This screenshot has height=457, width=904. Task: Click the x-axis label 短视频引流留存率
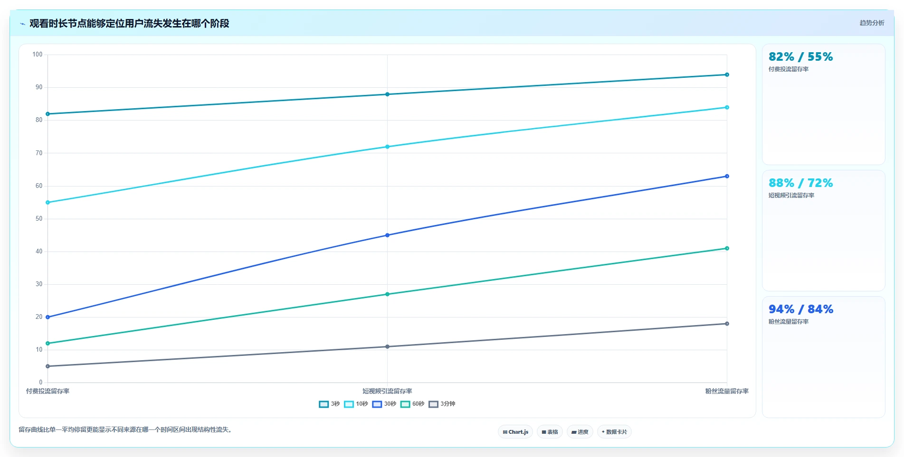(387, 391)
